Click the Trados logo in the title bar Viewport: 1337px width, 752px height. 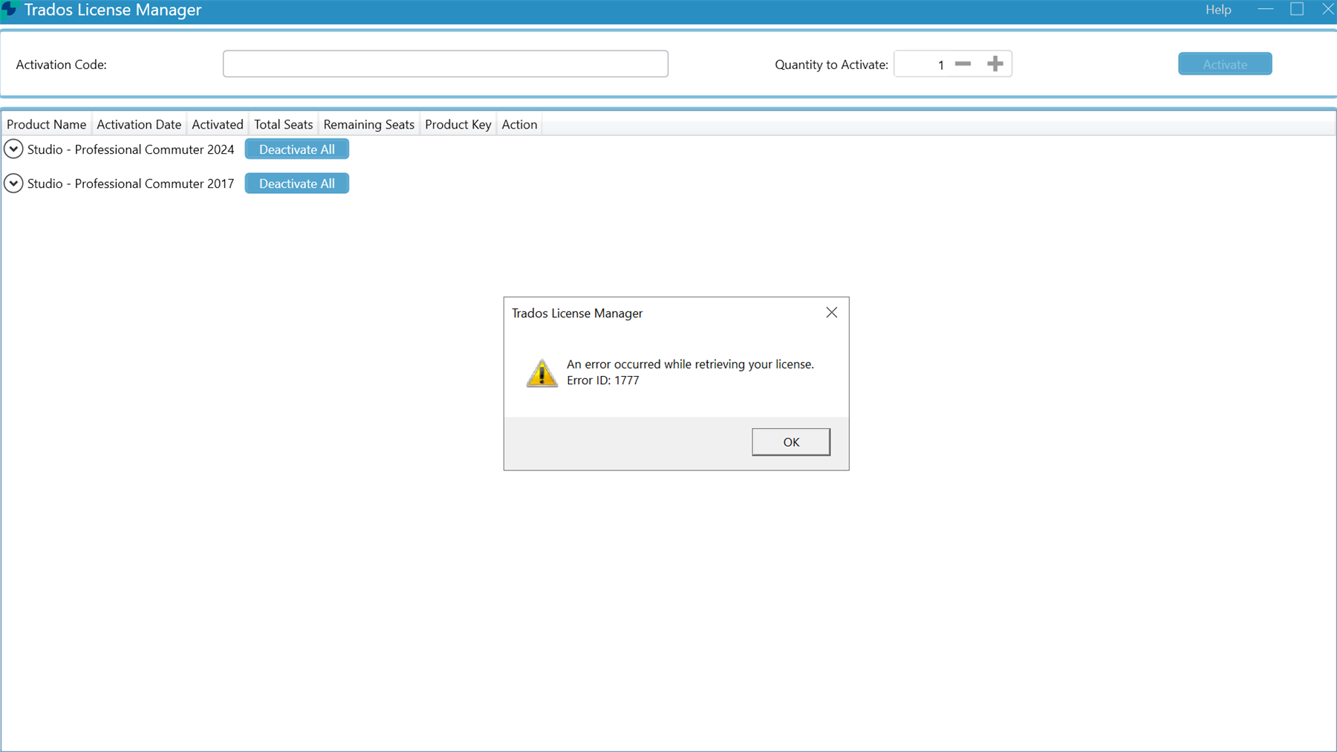point(9,10)
